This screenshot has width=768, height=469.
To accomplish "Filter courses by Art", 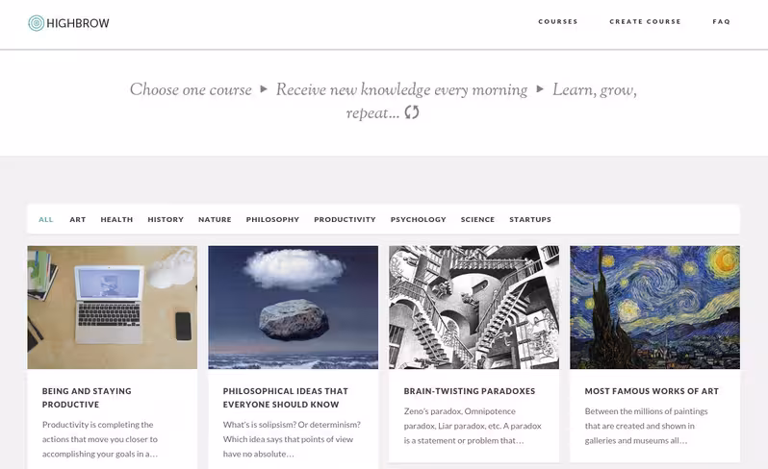I will [x=77, y=219].
